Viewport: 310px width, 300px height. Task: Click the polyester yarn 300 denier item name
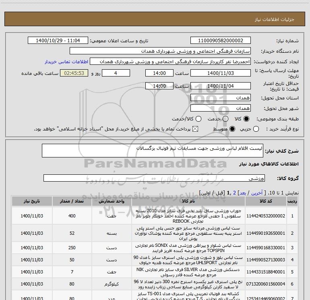tap(188, 284)
